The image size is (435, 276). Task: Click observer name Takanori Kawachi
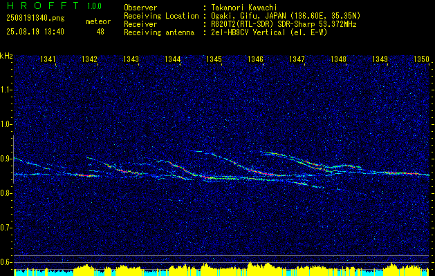tap(244, 8)
